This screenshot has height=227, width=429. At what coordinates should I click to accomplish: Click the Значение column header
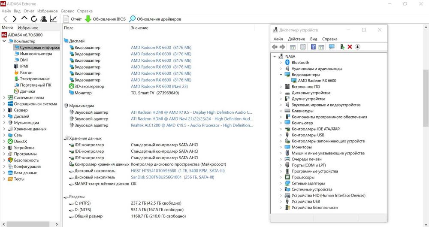(139, 27)
